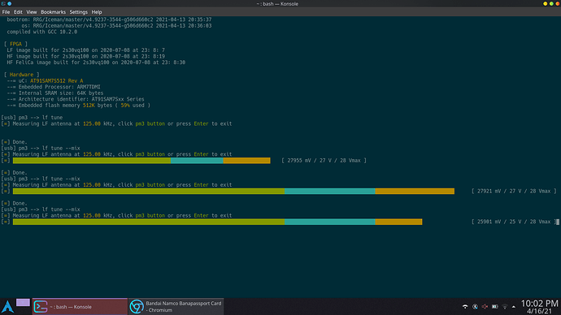
Task: Click the yellow minimize button in titlebar
Action: pyautogui.click(x=546, y=3)
